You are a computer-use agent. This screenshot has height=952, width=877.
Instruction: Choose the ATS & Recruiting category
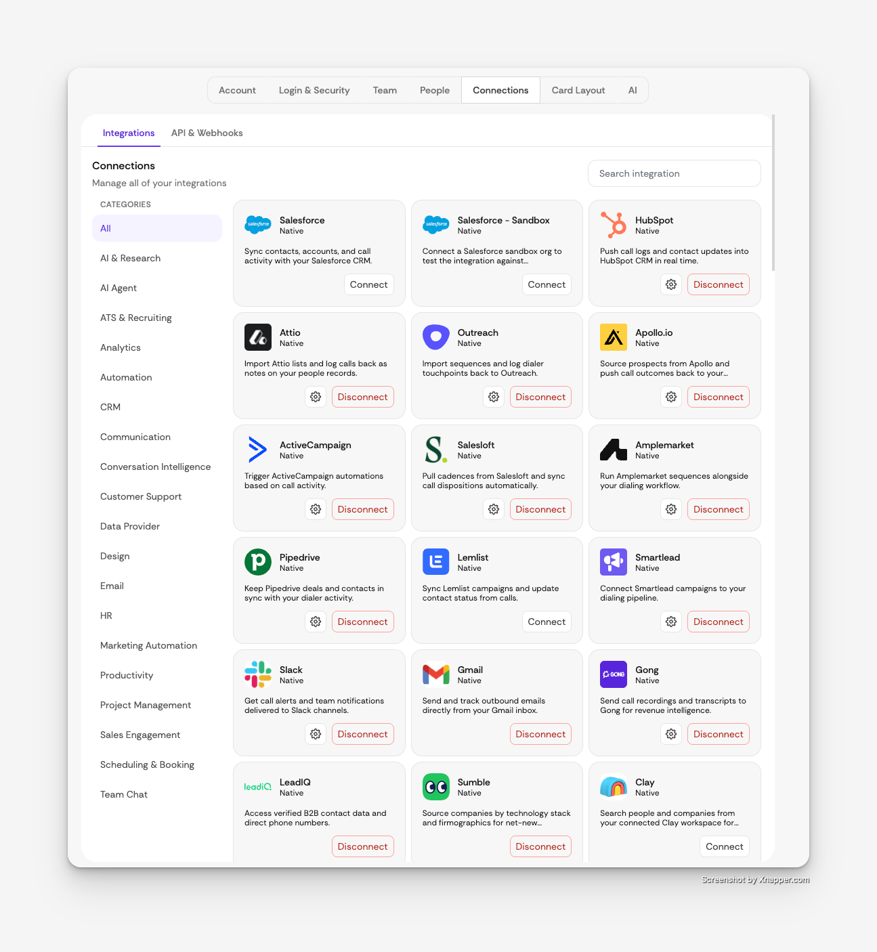[157, 318]
